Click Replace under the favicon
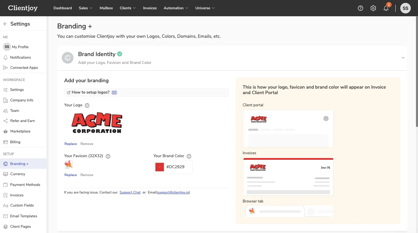The width and height of the screenshot is (418, 233). (x=71, y=175)
